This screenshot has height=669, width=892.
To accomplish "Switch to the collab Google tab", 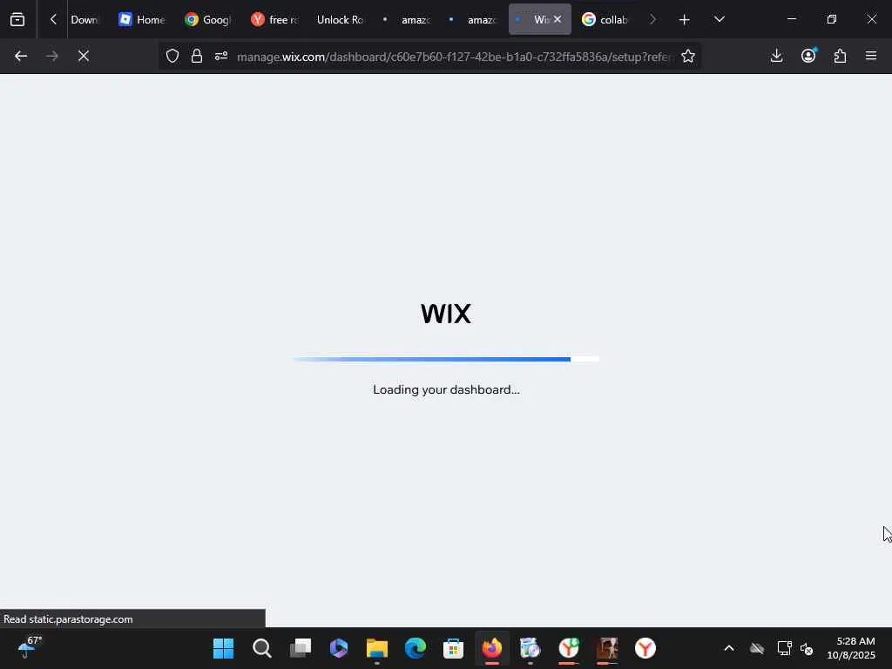I will (606, 19).
